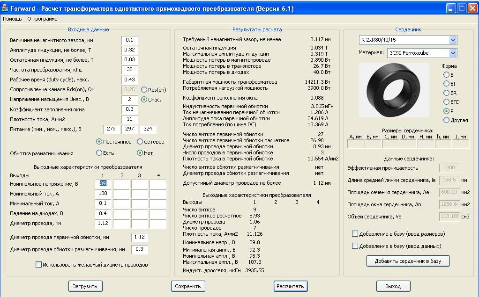Viewport: 479px width, 297px height.
Task: Click output 4 wire diameter field
Action: (158, 224)
